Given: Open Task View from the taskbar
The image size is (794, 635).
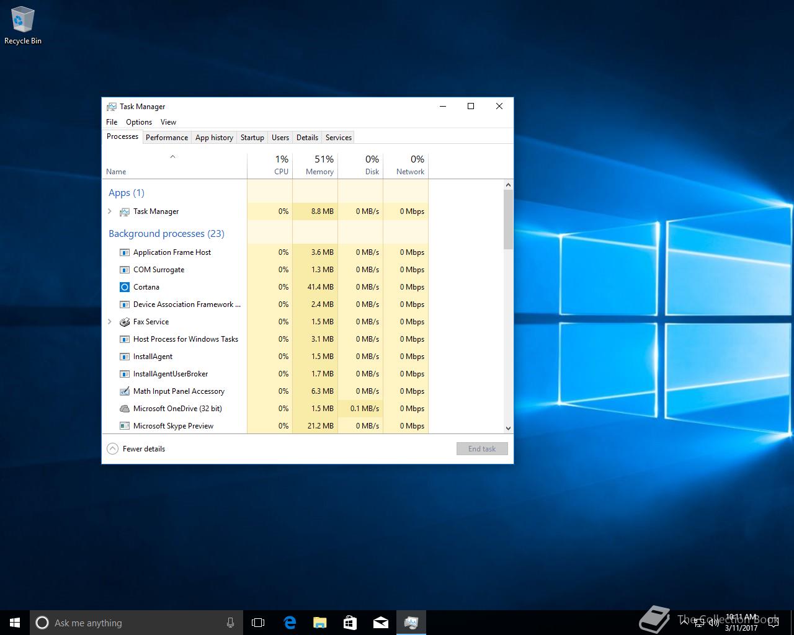Looking at the screenshot, I should click(258, 623).
